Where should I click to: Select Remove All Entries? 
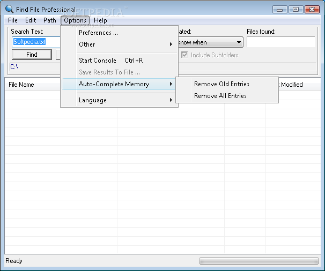pyautogui.click(x=227, y=96)
